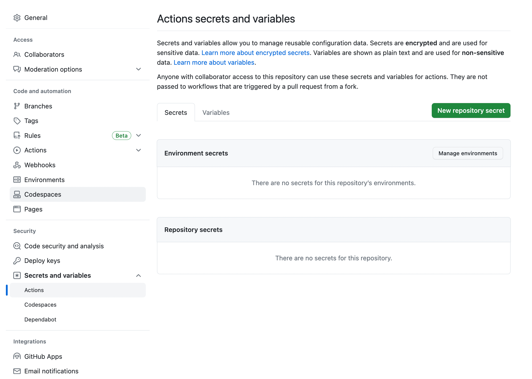
Task: Expand the Rules section chevron
Action: point(138,136)
